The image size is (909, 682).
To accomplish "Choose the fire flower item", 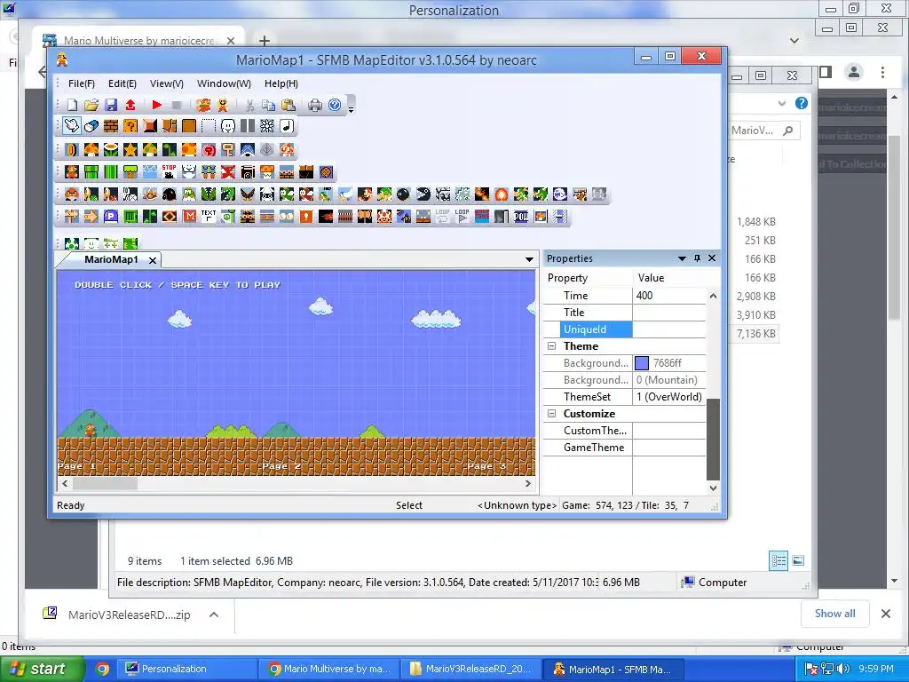I will 111,150.
